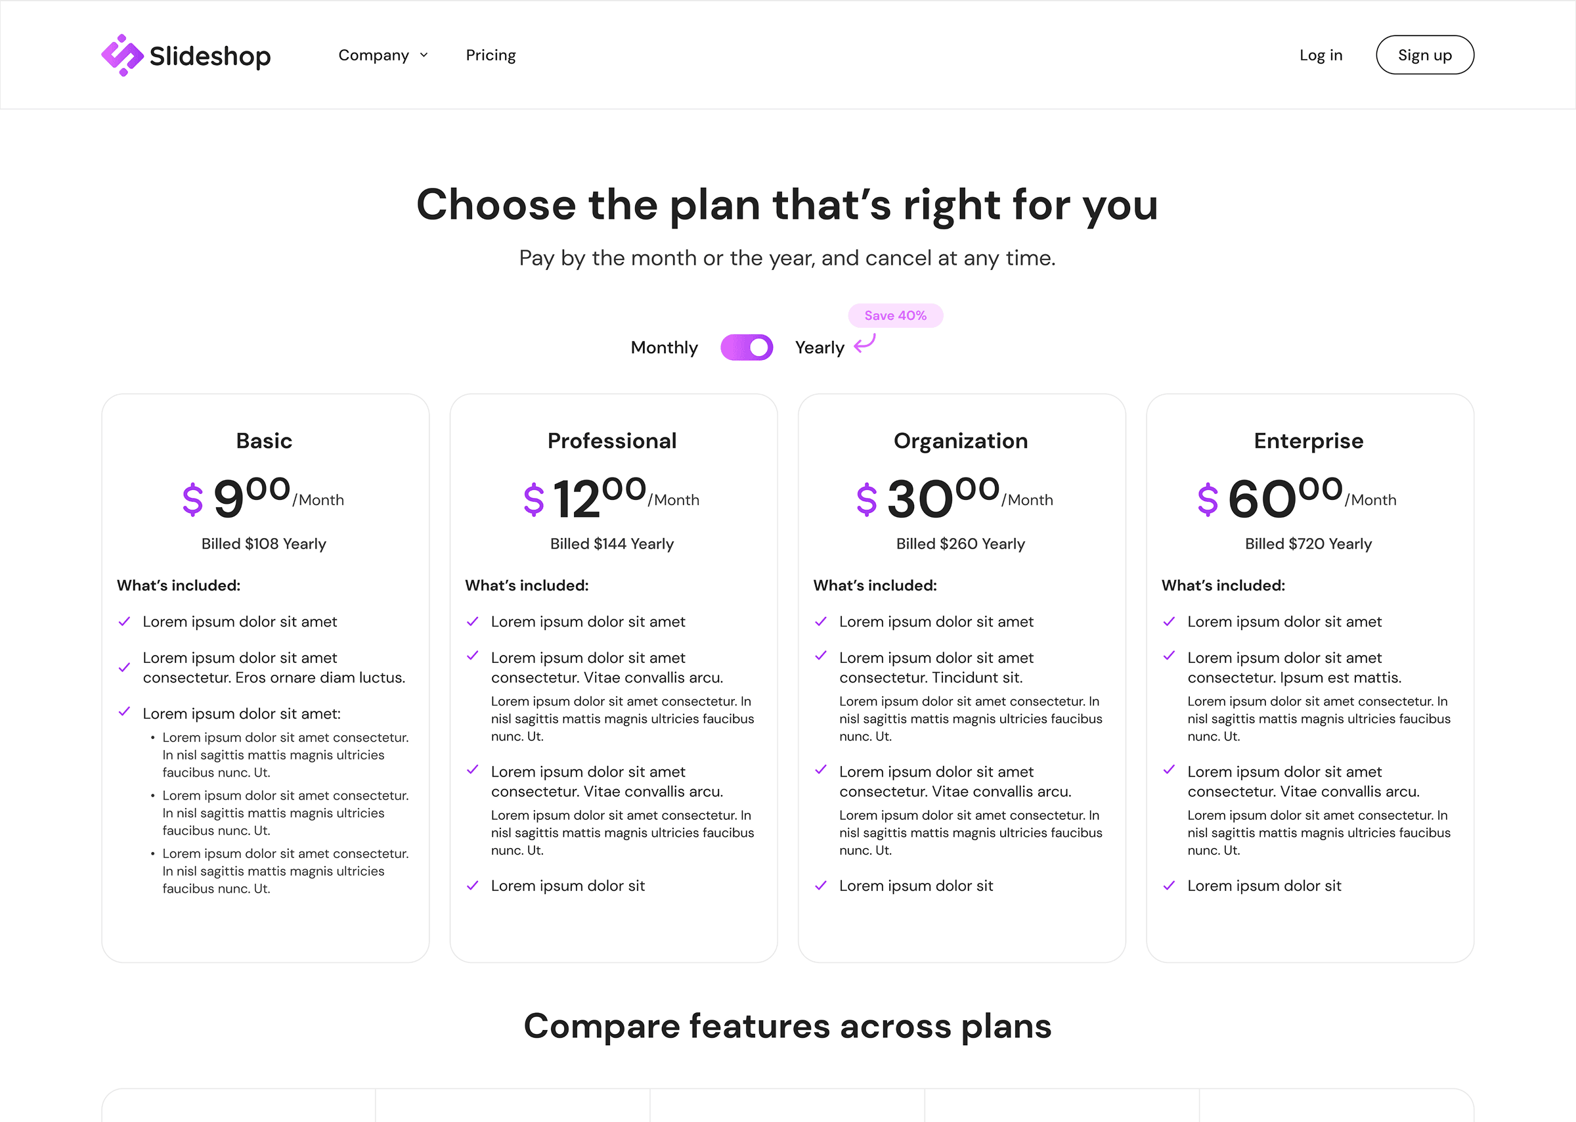The image size is (1576, 1122).
Task: Click the dollar sign icon beside Basic's price
Action: point(192,499)
